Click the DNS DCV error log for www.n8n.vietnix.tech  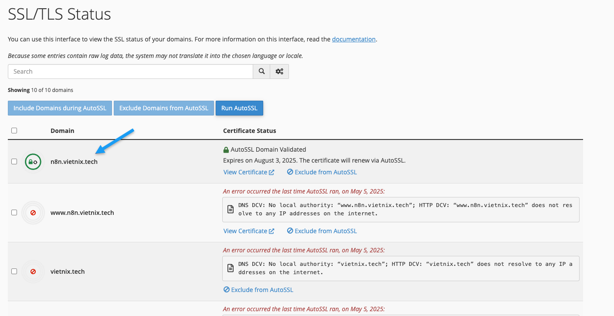click(401, 210)
